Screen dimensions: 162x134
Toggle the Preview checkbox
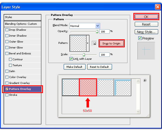pyautogui.click(x=140, y=38)
